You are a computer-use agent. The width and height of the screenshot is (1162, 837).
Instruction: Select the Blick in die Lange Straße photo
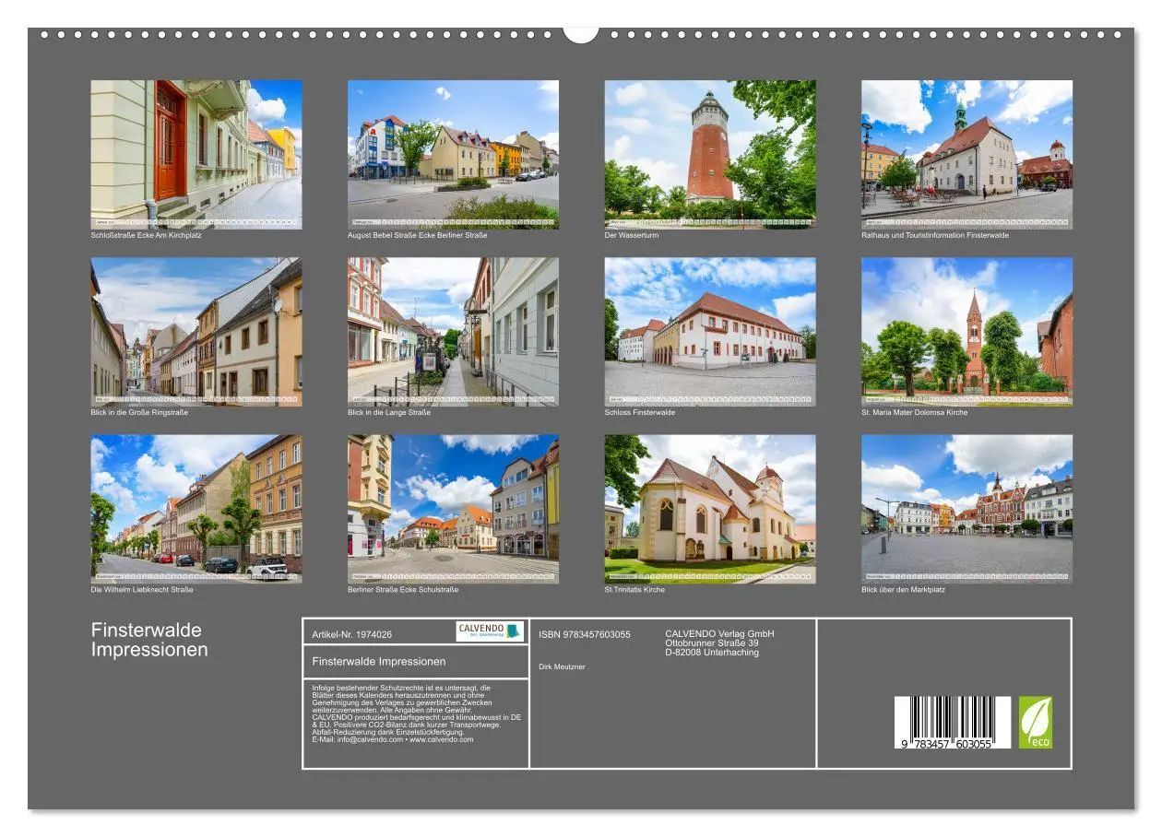pyautogui.click(x=454, y=332)
